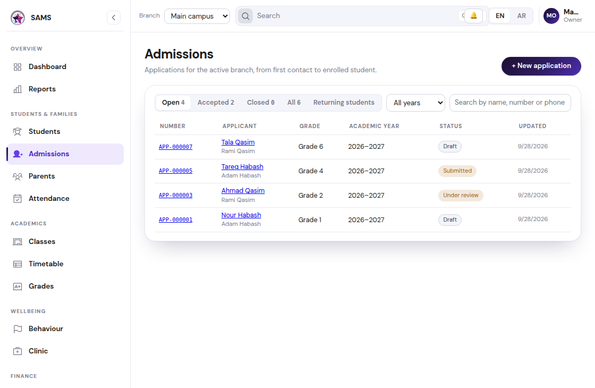This screenshot has height=388, width=595.
Task: Open applicant Tala Qasim
Action: coord(238,142)
